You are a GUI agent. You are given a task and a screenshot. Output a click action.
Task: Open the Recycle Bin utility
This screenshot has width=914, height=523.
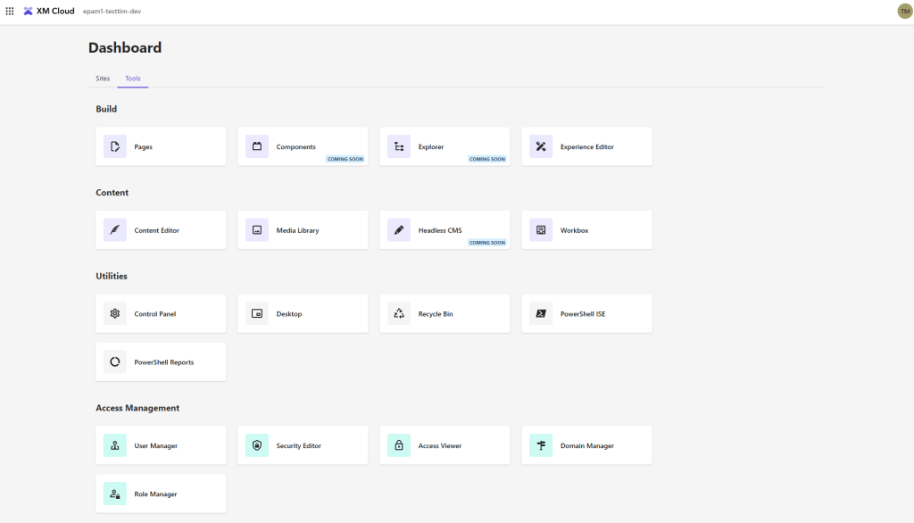(445, 313)
